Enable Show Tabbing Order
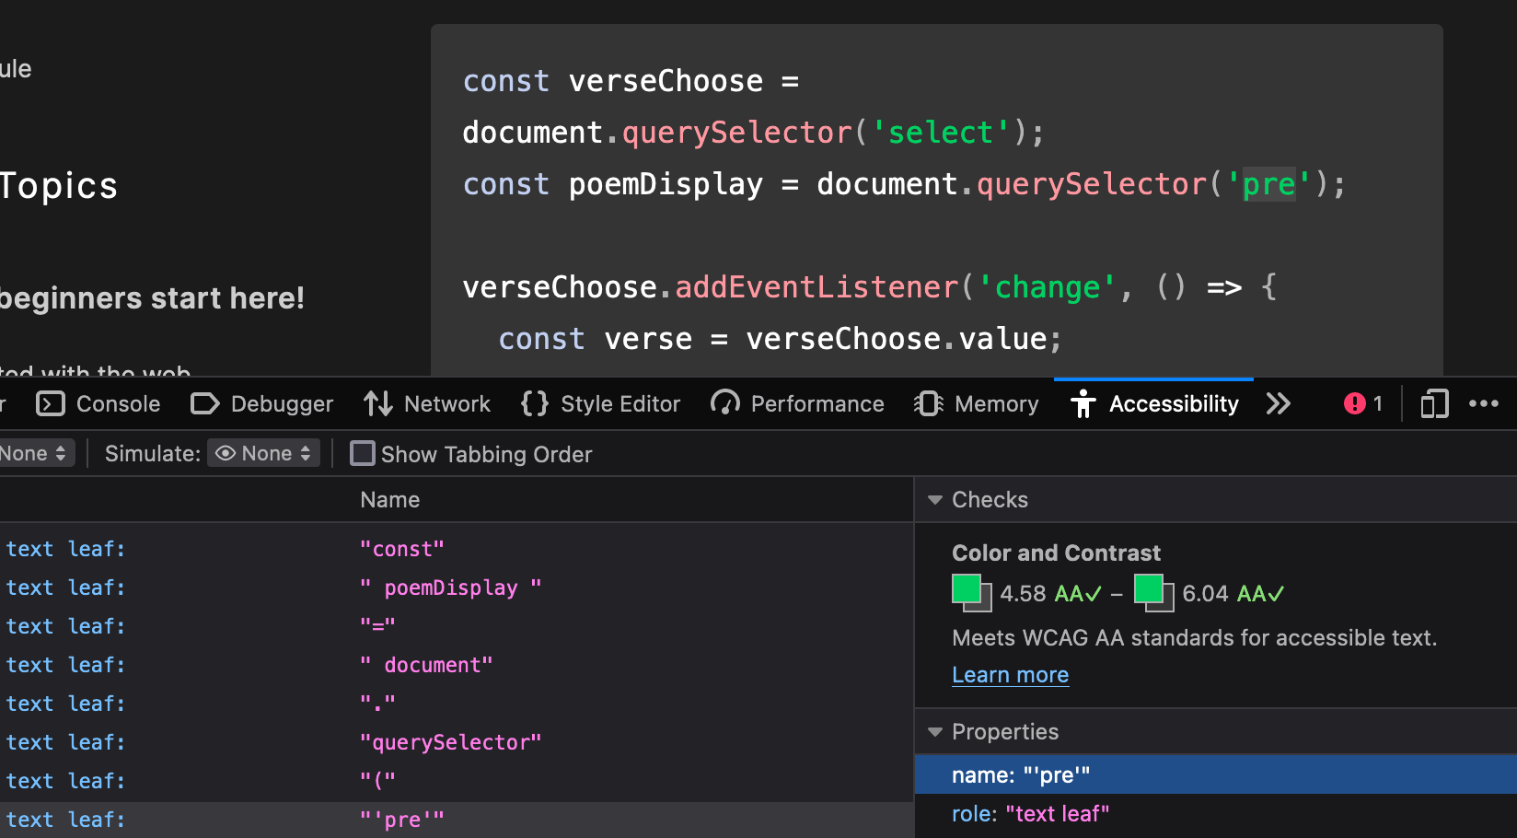Image resolution: width=1517 pixels, height=838 pixels. coord(363,453)
